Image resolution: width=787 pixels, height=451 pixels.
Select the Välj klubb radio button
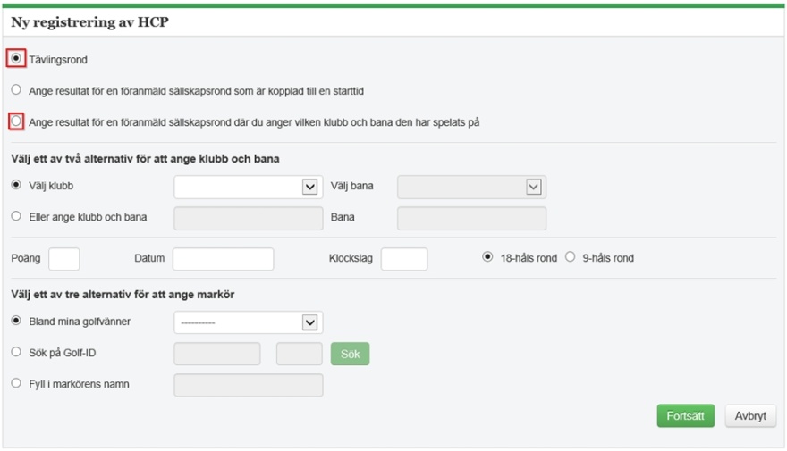point(16,185)
